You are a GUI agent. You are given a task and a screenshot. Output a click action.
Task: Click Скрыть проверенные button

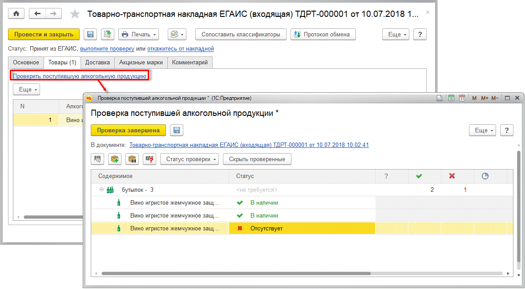(257, 159)
